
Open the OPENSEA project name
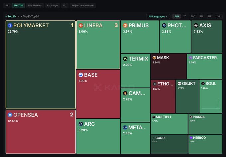point(26,115)
